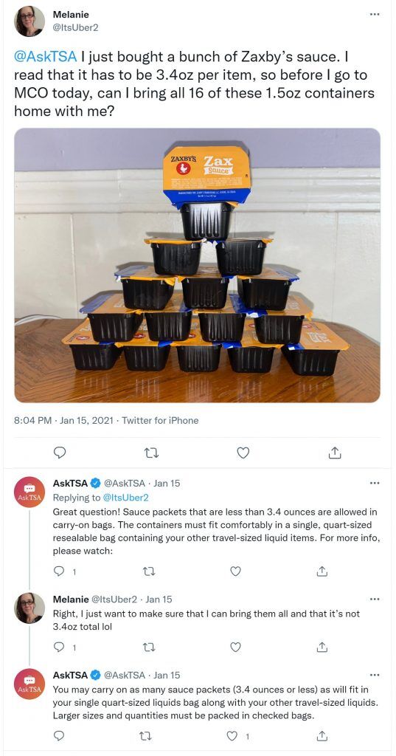Like the first AskTSA reply
396x756 pixels.
(x=235, y=571)
